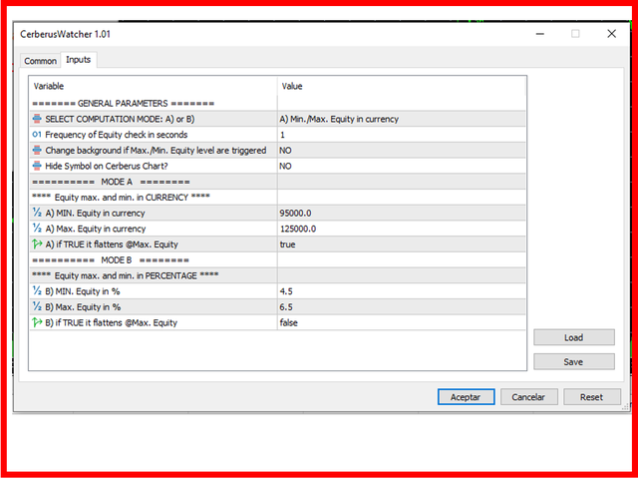Select the MODE B separator row
Image resolution: width=638 pixels, height=479 pixels.
point(277,259)
